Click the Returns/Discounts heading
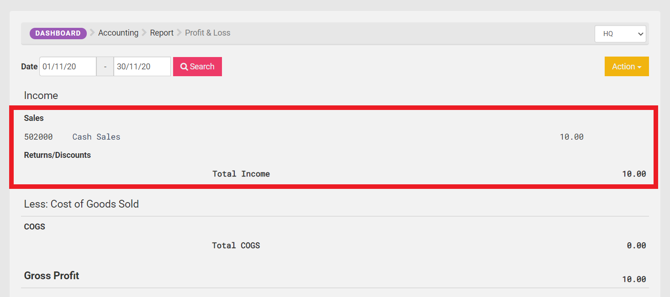The height and width of the screenshot is (297, 670). (58, 155)
